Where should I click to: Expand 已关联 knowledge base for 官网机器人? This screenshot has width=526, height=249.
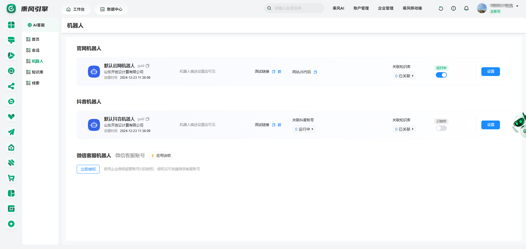click(x=404, y=76)
